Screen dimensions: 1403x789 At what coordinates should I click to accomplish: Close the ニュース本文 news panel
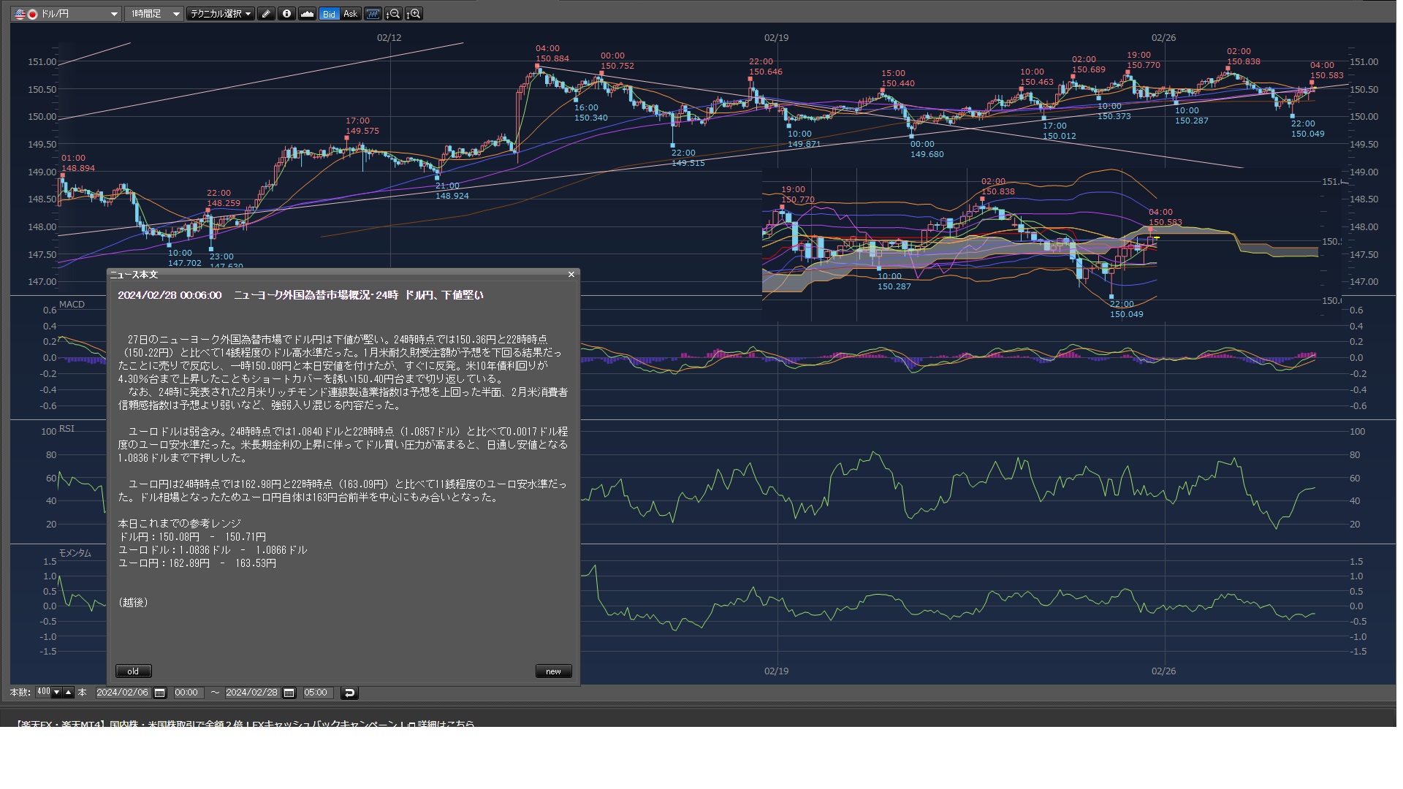(x=571, y=275)
